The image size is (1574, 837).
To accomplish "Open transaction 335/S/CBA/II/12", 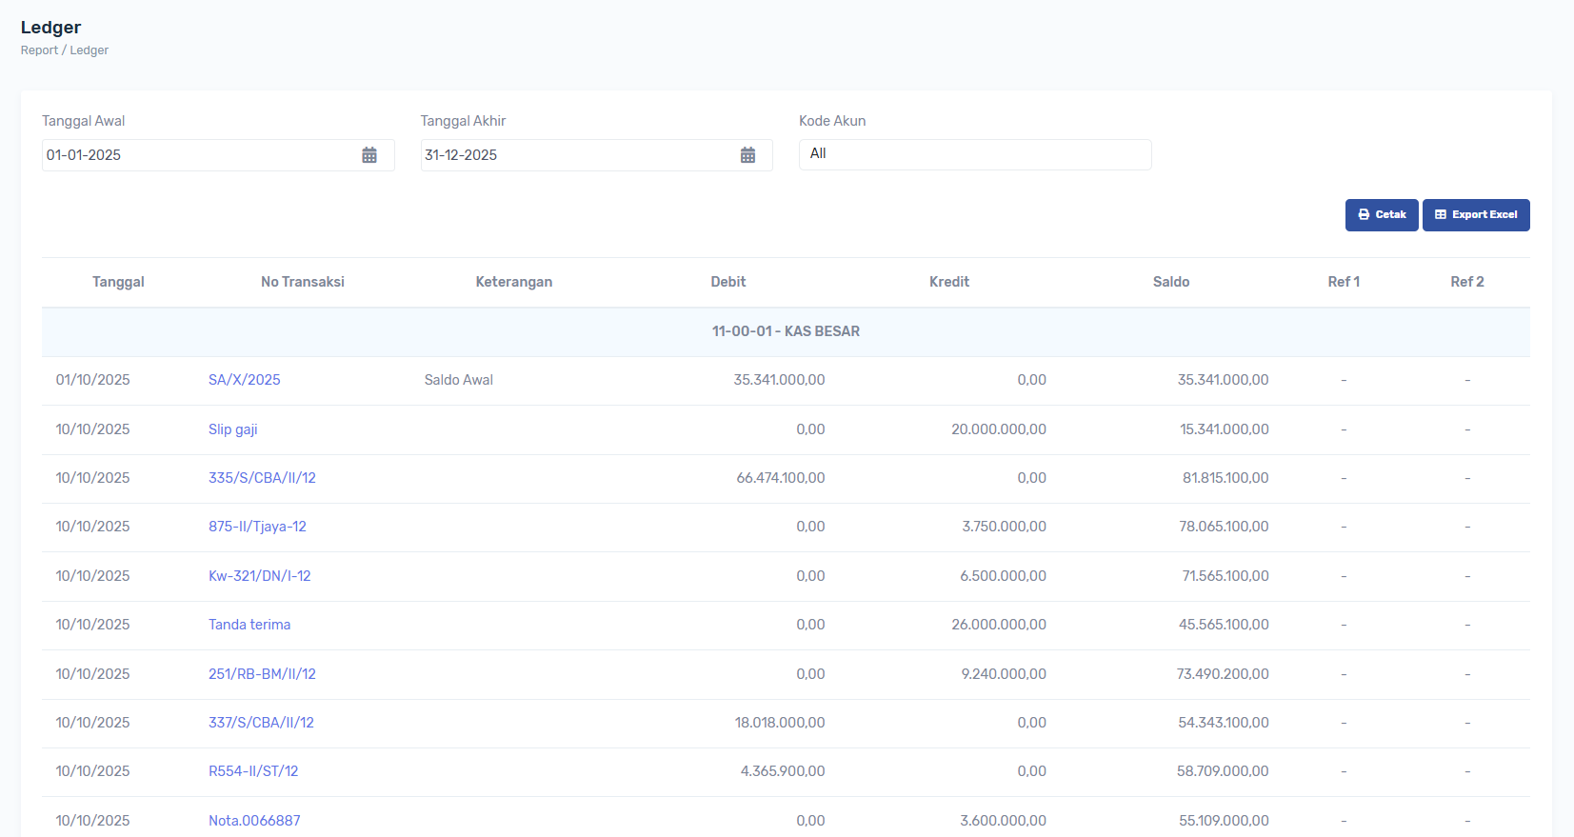I will click(x=262, y=478).
